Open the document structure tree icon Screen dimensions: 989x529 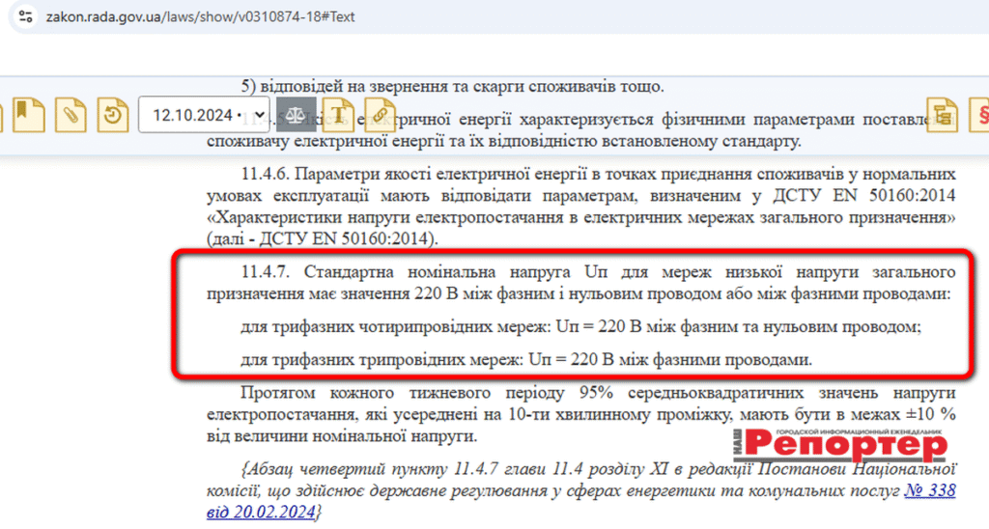coord(943,115)
